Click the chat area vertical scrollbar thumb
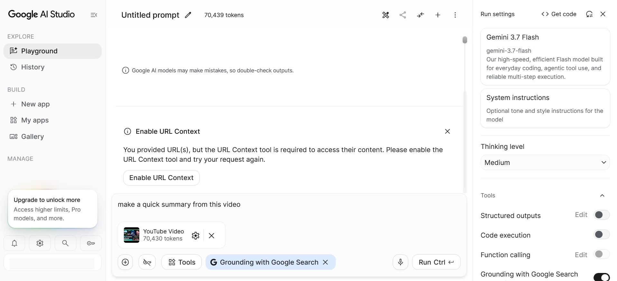The image size is (617, 281). point(465,40)
